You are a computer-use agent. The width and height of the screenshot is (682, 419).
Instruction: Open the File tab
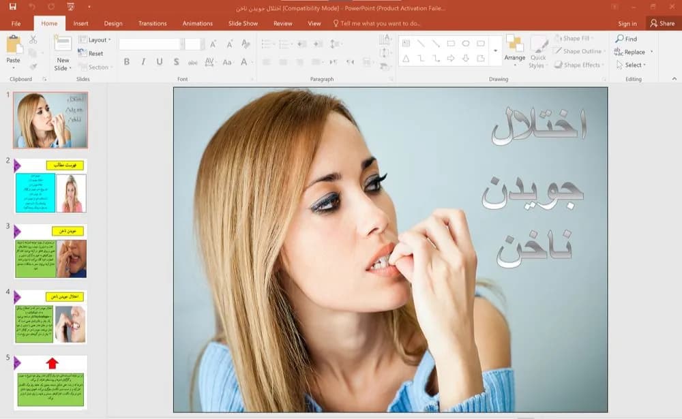tap(16, 23)
